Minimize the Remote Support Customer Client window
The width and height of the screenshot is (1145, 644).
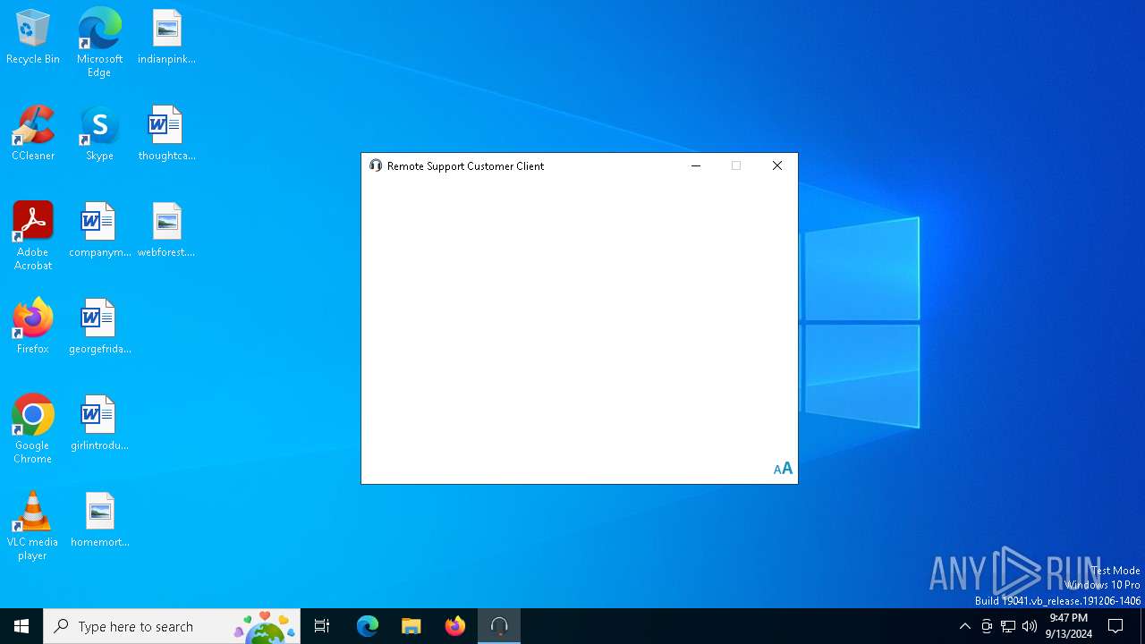click(x=696, y=165)
